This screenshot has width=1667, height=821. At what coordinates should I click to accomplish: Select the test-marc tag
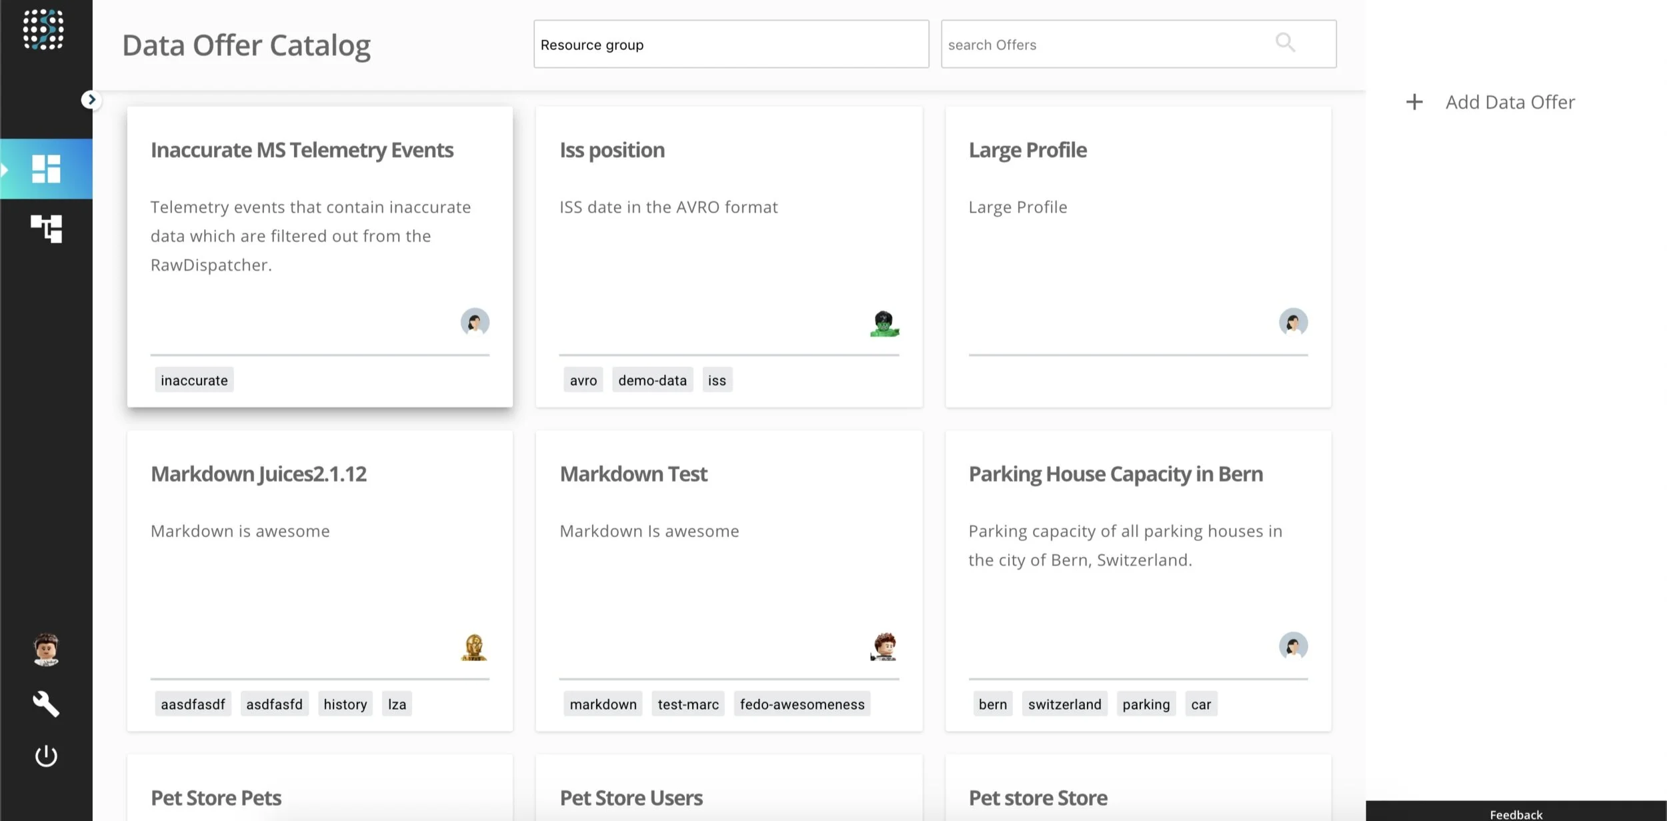pyautogui.click(x=688, y=704)
